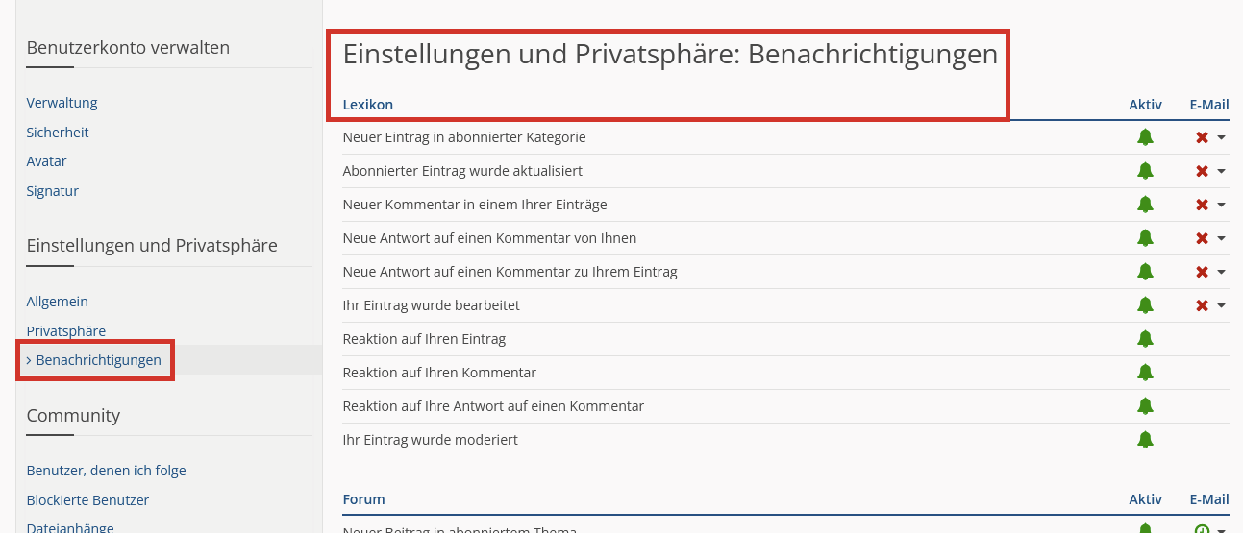Click bell icon for 'Neue Antwort auf einen Kommentar von Ihnen'
Screen dimensions: 1243x533
coord(1145,238)
